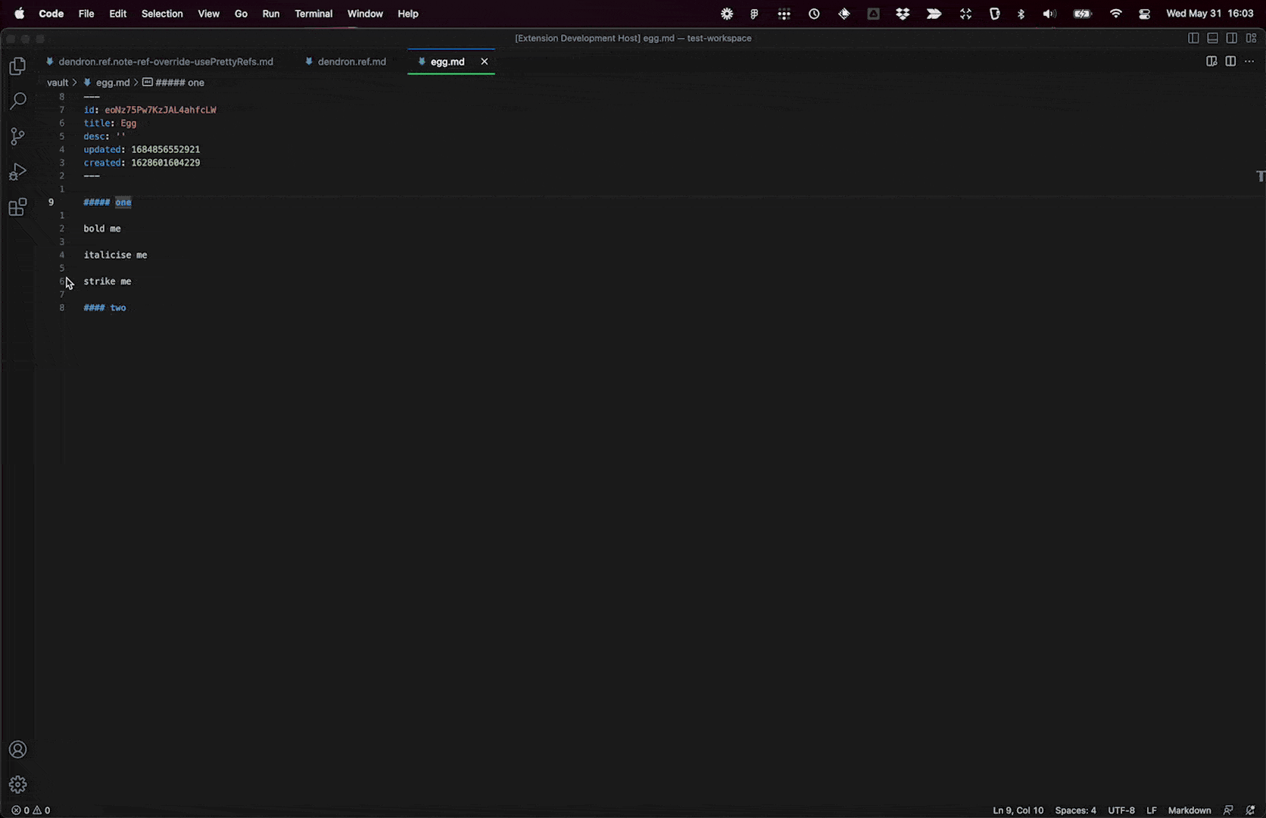The image size is (1266, 818).
Task: Open Markdown preview to the side
Action: click(1211, 61)
